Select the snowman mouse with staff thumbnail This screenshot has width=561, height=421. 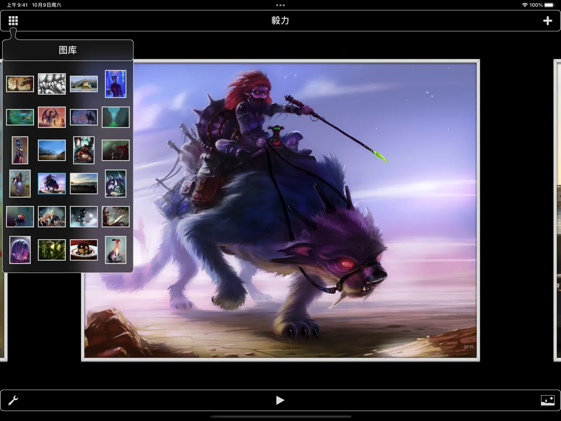[x=20, y=183]
